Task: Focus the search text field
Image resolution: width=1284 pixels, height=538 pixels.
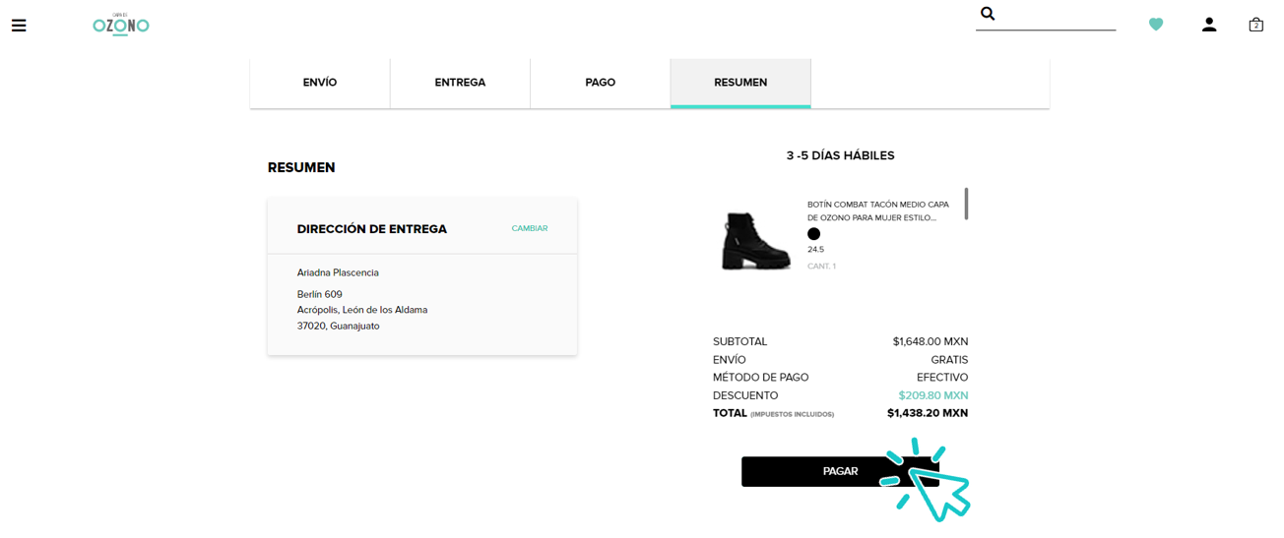Action: pyautogui.click(x=1057, y=15)
